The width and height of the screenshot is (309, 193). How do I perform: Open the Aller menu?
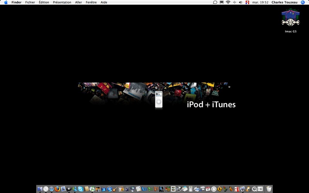(x=78, y=2)
